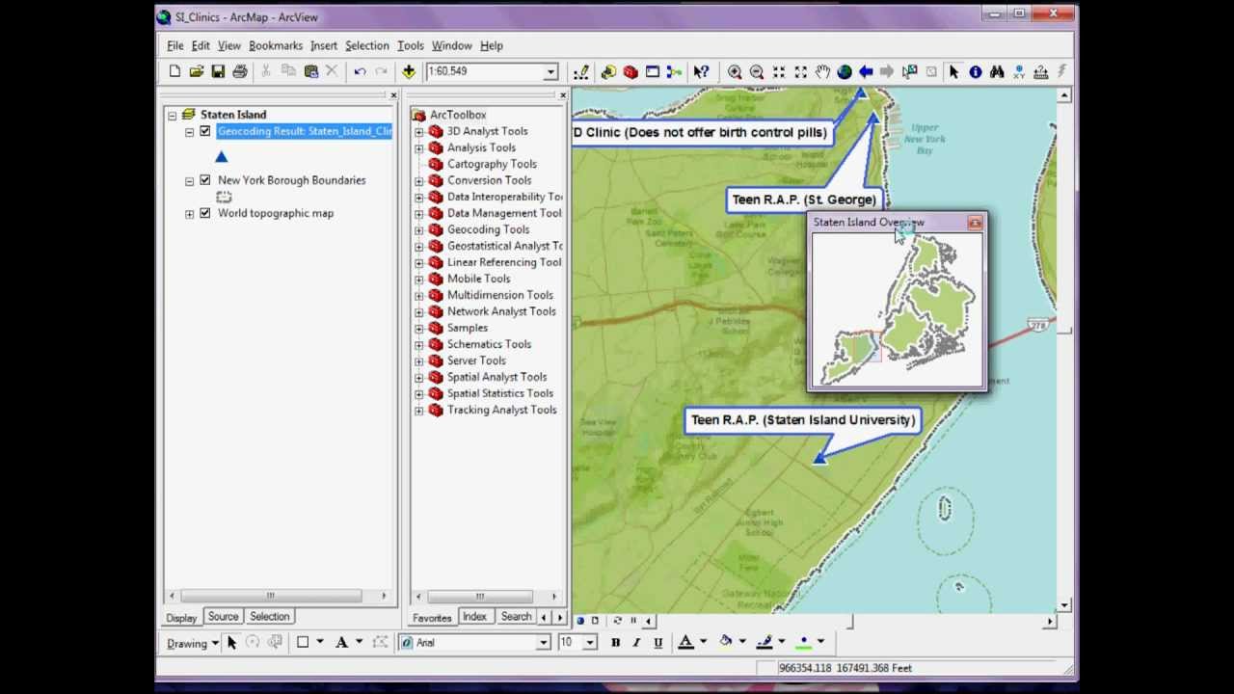This screenshot has width=1234, height=694.
Task: Click Fixed Zoom In icon
Action: click(779, 72)
